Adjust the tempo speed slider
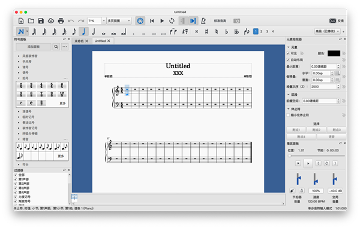Image resolution: width=360 pixels, height=228 pixels. coord(316,179)
